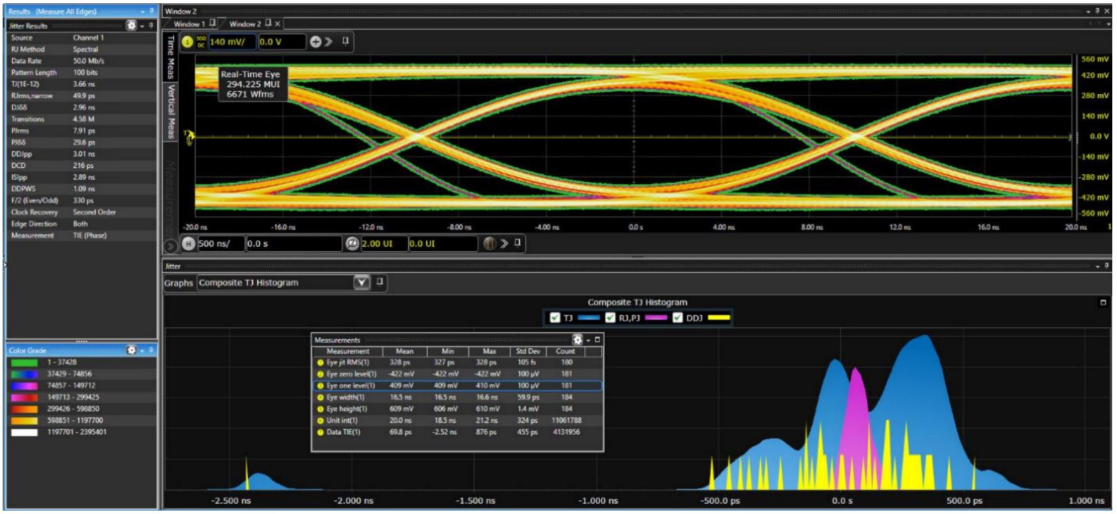Viewport: 1117px width, 514px height.
Task: Open the Time Meas side tab
Action: click(171, 58)
